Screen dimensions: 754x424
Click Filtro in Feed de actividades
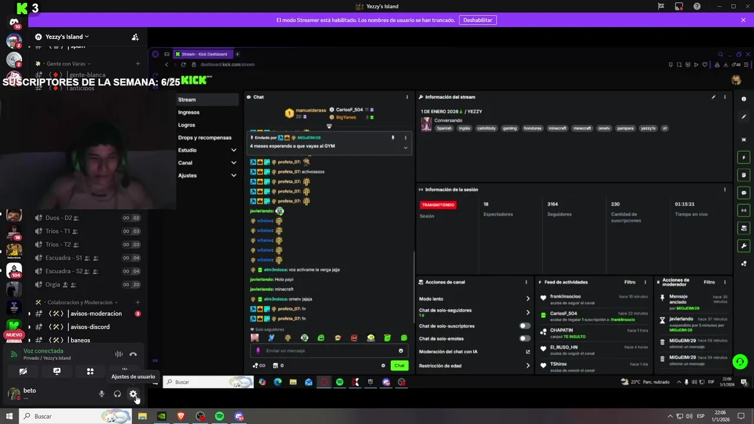point(630,282)
